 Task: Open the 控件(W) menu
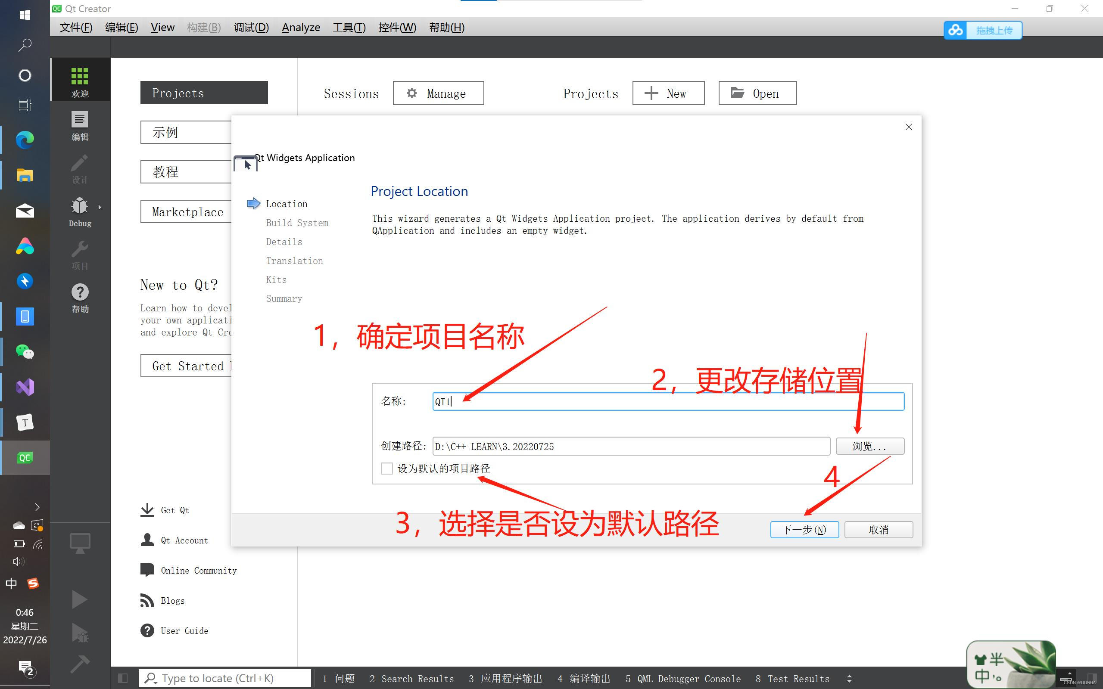pos(397,27)
